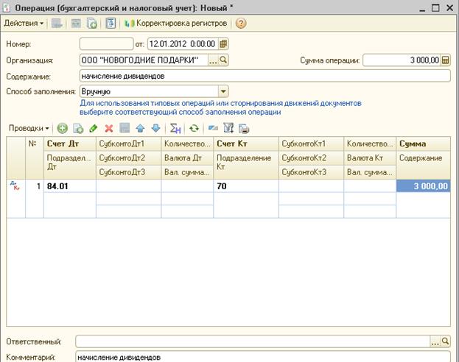The width and height of the screenshot is (459, 362).
Task: Click the document report icon in top toolbar
Action: (111, 23)
